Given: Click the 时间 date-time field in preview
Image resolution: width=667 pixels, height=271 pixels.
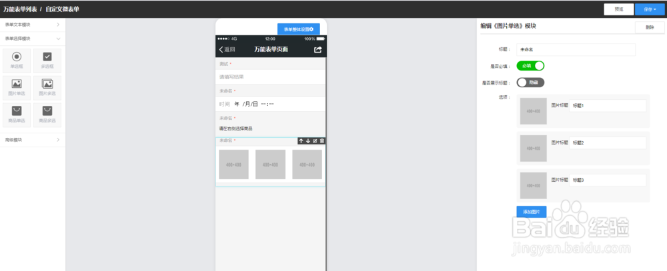Looking at the screenshot, I should tap(271, 104).
